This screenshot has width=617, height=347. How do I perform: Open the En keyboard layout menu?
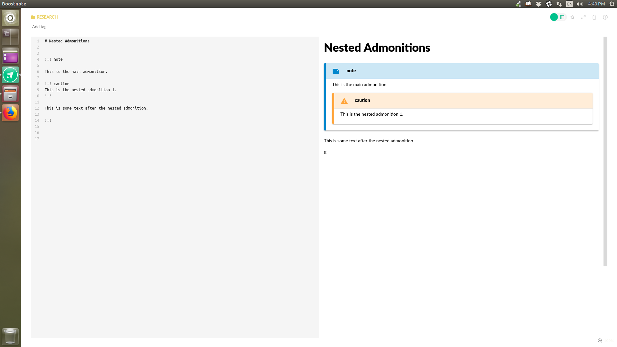[x=569, y=4]
